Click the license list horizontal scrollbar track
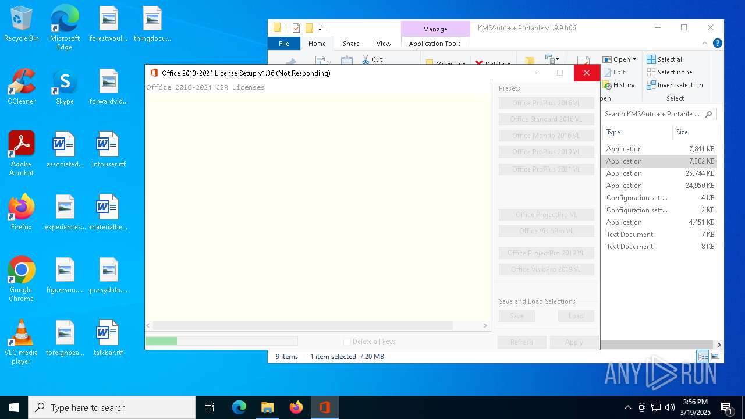 (x=317, y=326)
